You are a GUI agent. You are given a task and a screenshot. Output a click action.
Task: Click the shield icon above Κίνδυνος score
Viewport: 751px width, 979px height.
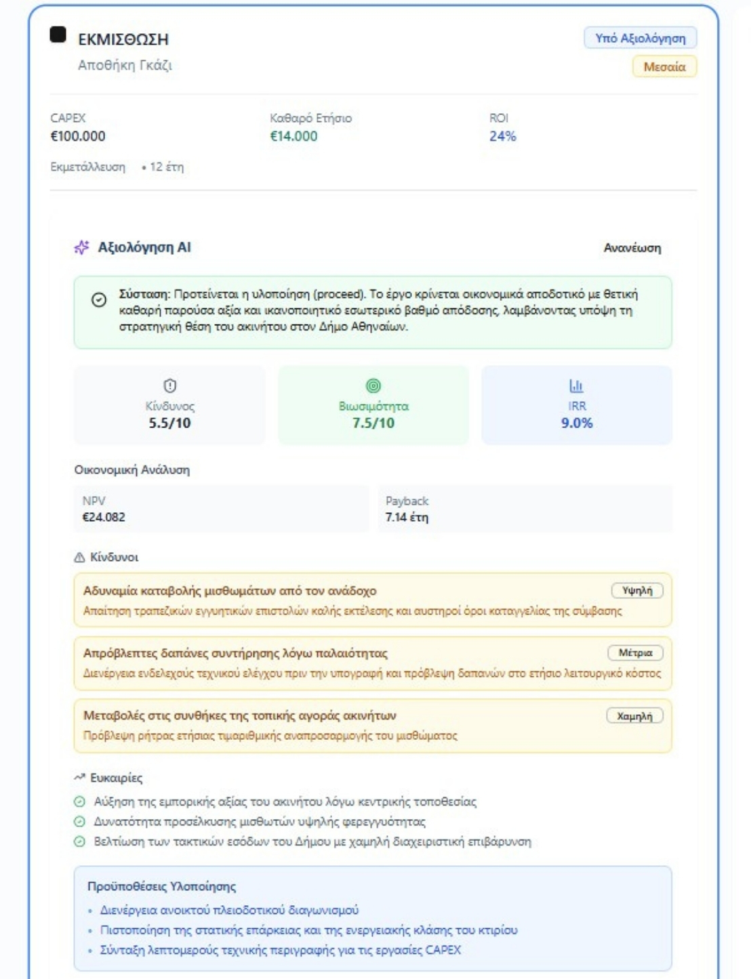169,386
